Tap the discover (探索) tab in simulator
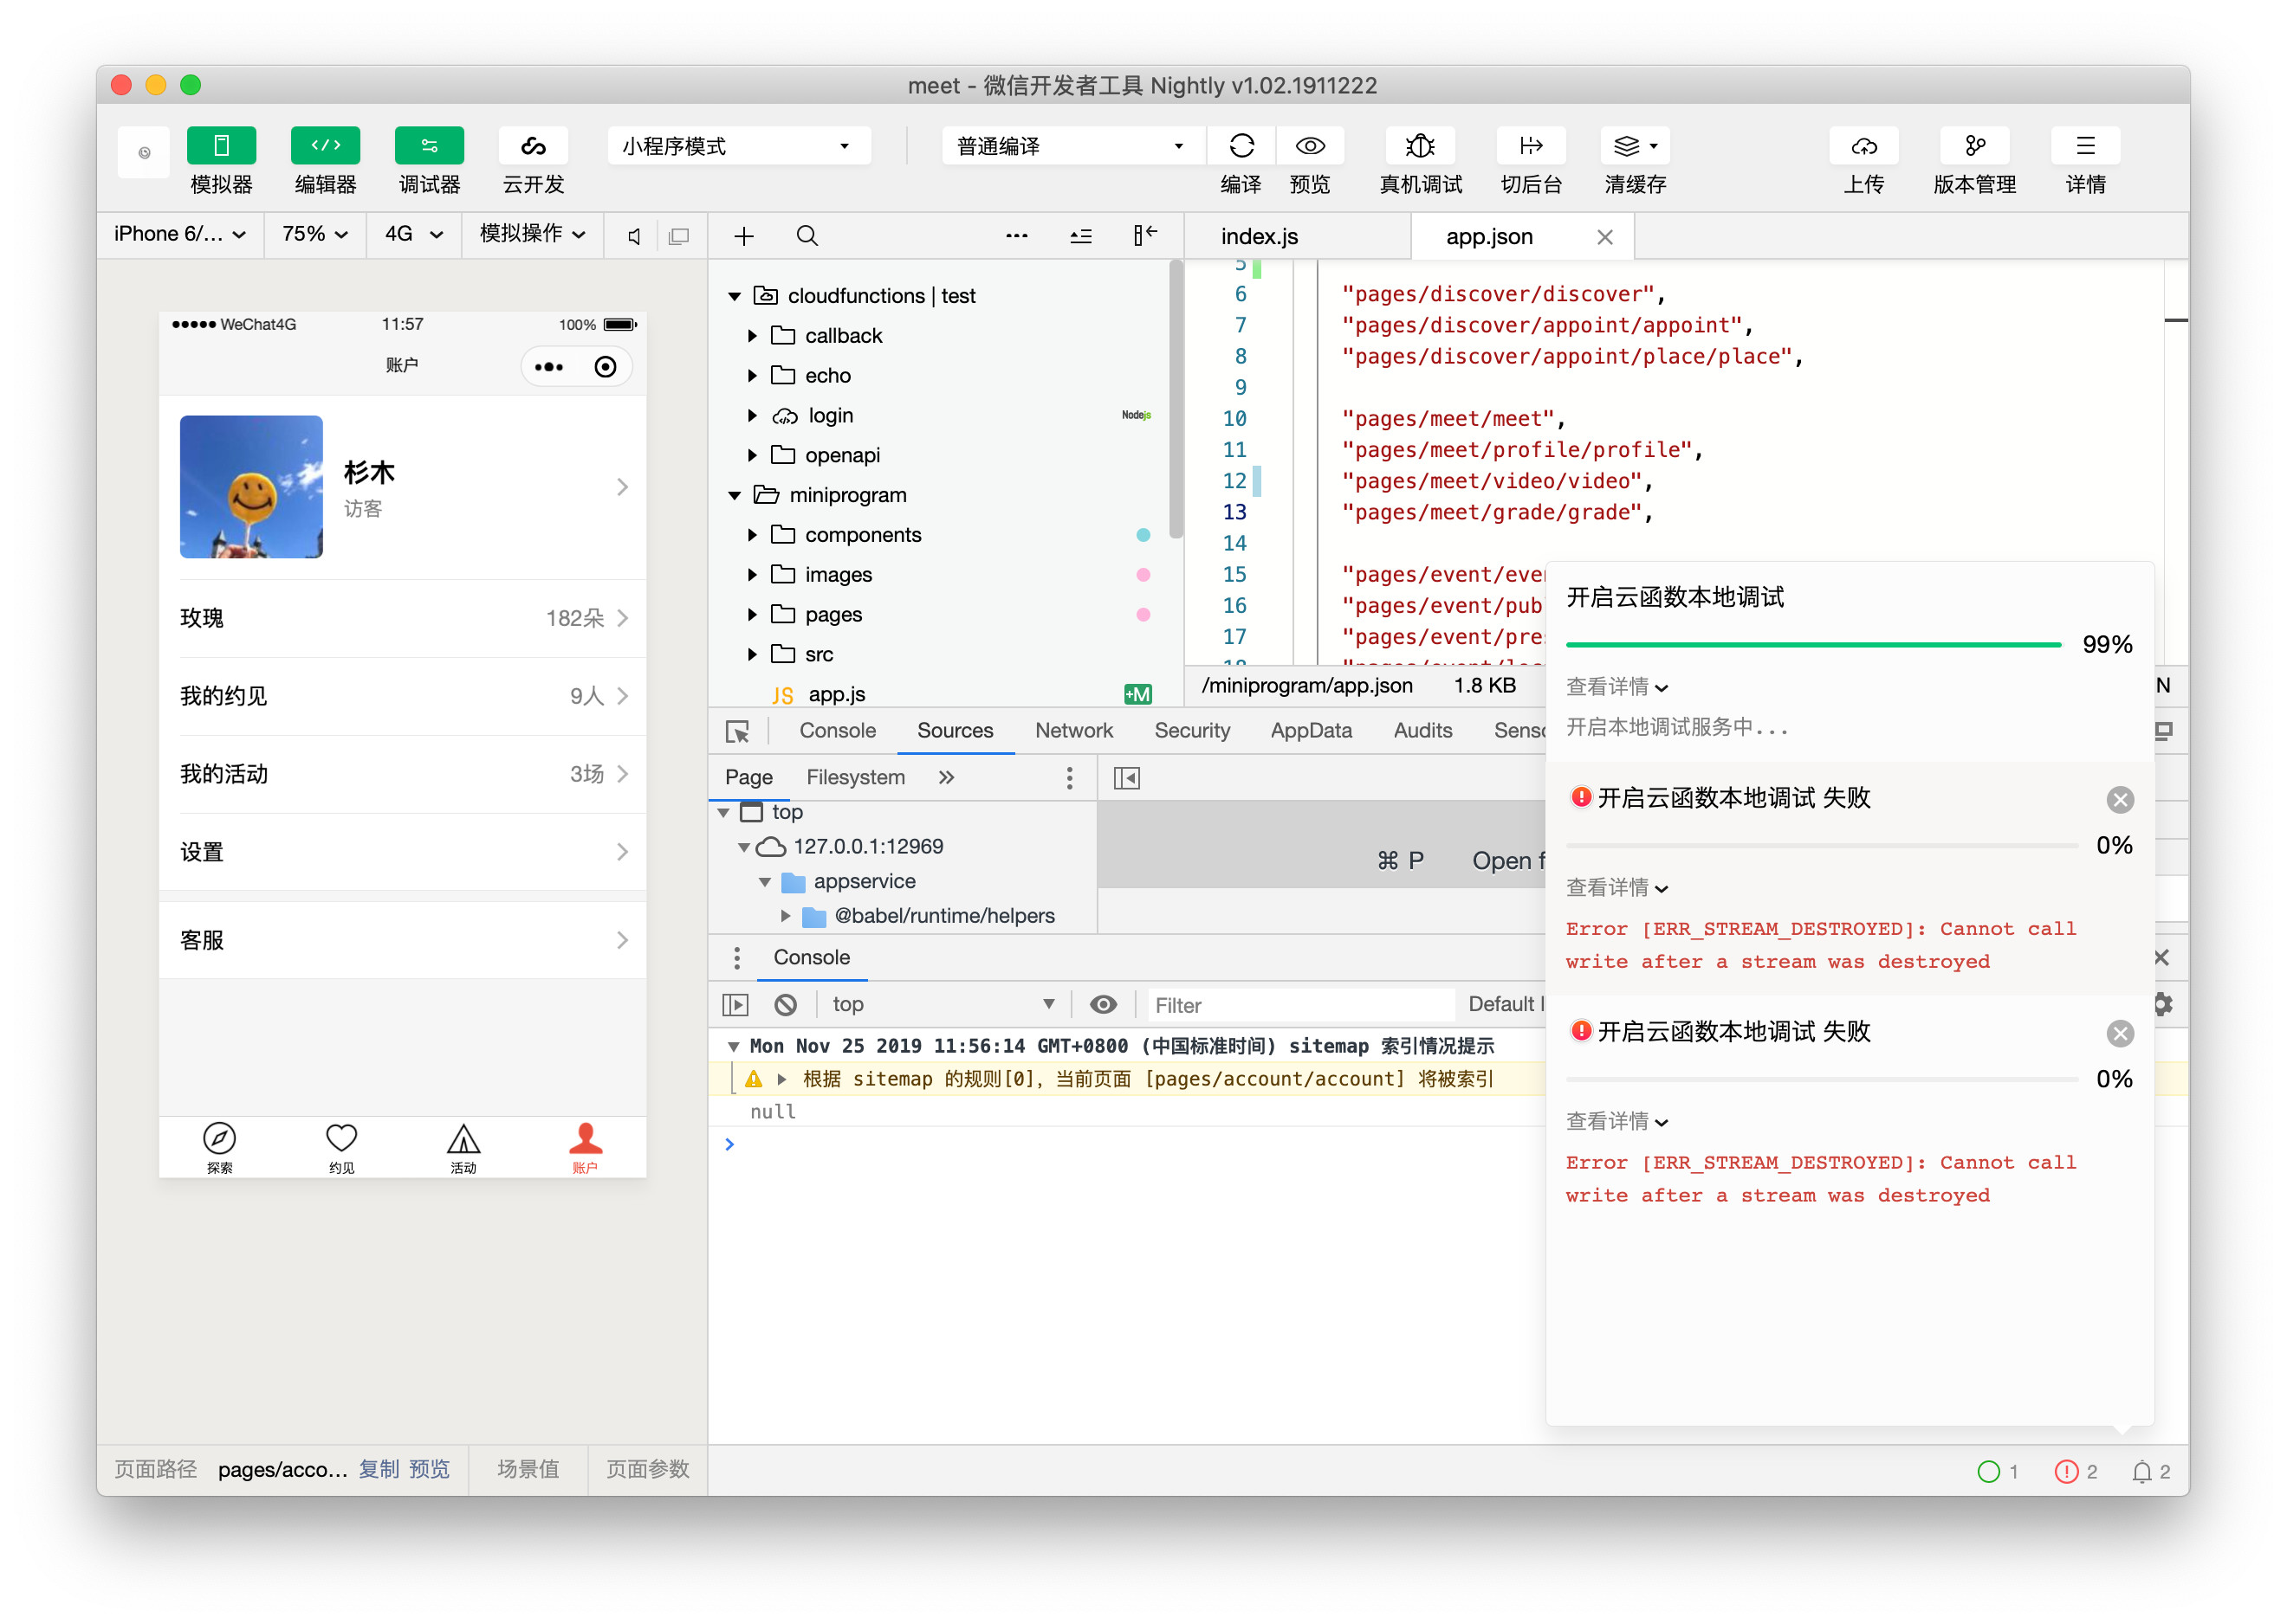Screen dimensions: 2287x1624 click(x=219, y=1147)
